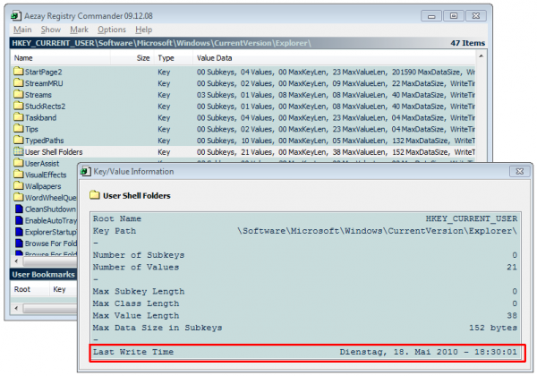Viewport: 537px width, 376px height.
Task: Click the Max Value Length line
Action: point(305,315)
